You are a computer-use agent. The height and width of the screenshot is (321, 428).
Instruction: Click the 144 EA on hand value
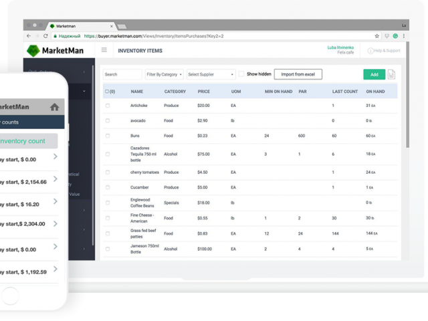[x=372, y=233]
